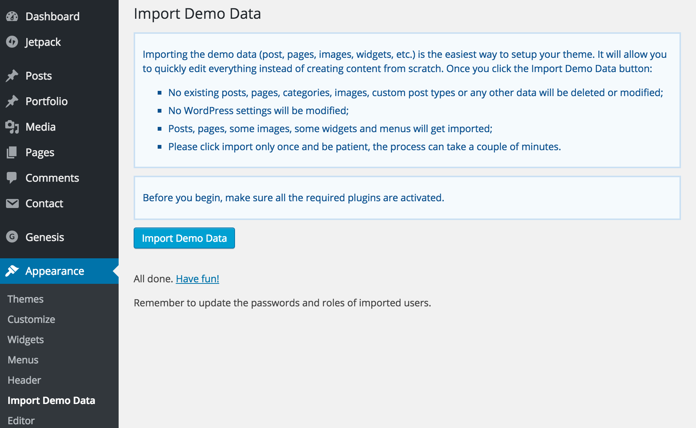Image resolution: width=696 pixels, height=428 pixels.
Task: Open the Menus submenu entry
Action: [23, 360]
